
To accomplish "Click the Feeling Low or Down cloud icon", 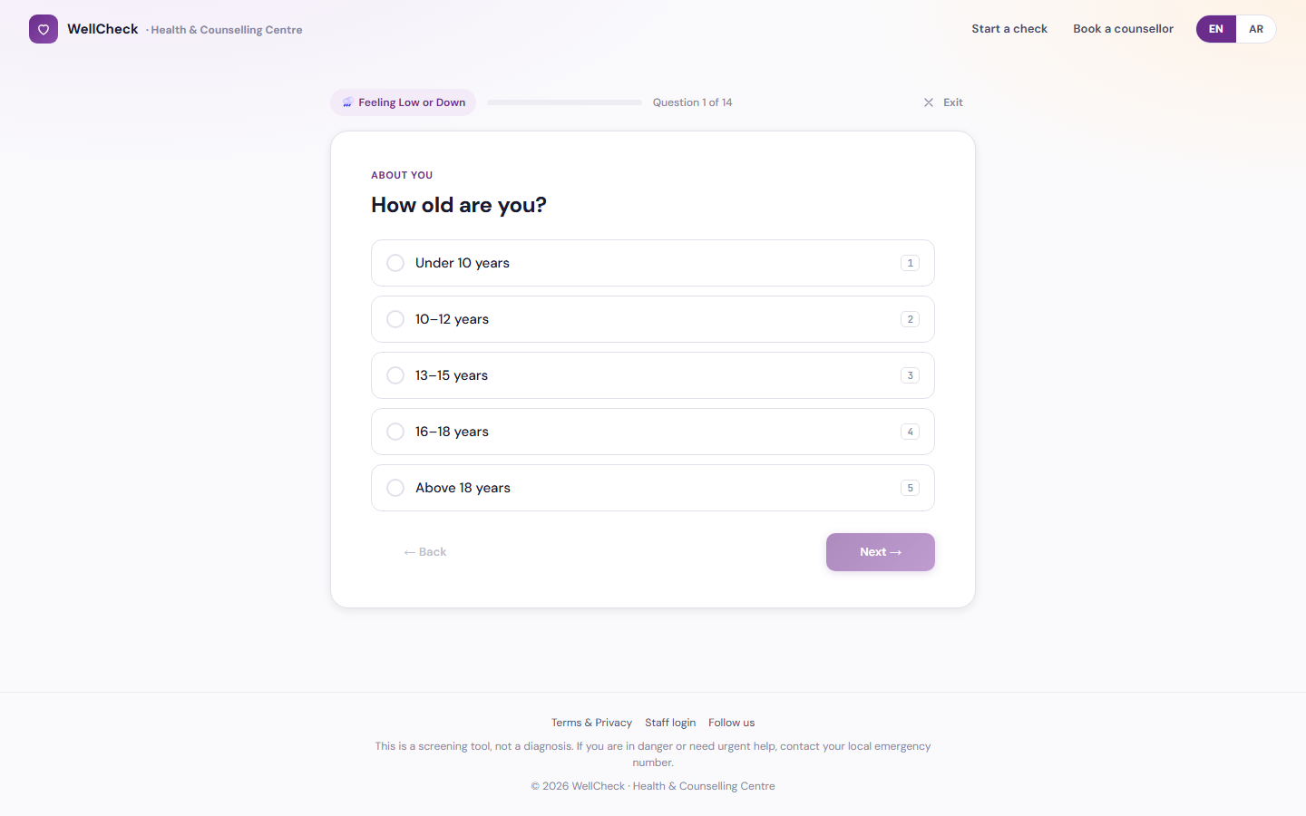I will click(347, 102).
